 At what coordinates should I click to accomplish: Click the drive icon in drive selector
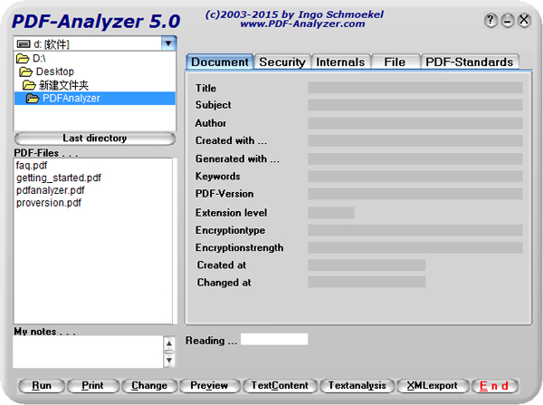pos(24,44)
